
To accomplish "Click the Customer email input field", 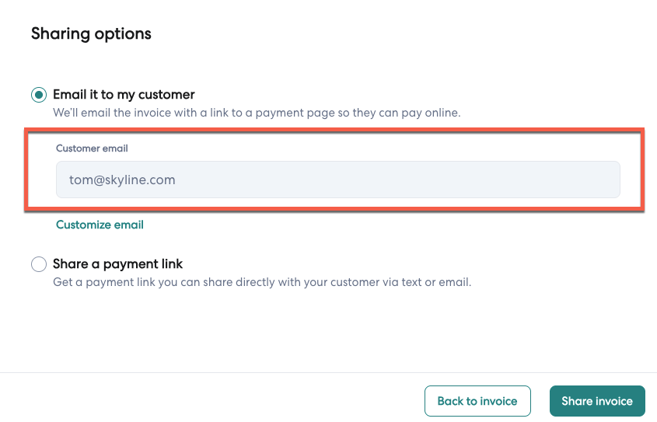I will 337,180.
